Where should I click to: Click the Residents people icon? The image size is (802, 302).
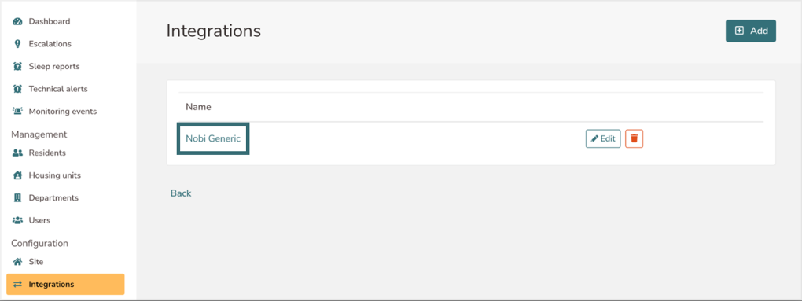(x=18, y=153)
